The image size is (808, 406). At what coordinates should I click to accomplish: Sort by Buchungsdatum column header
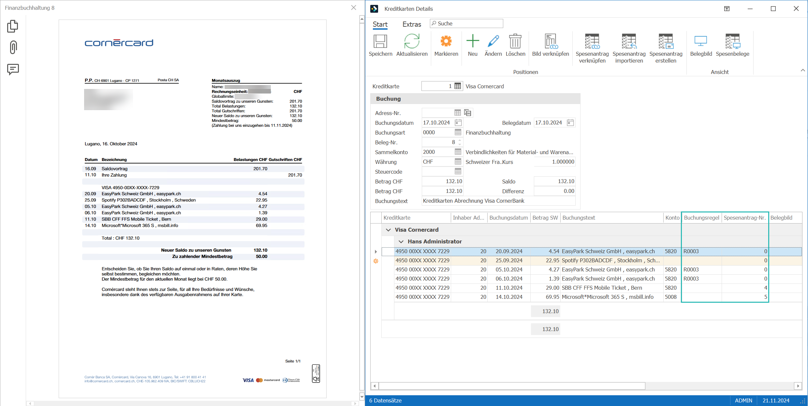508,218
